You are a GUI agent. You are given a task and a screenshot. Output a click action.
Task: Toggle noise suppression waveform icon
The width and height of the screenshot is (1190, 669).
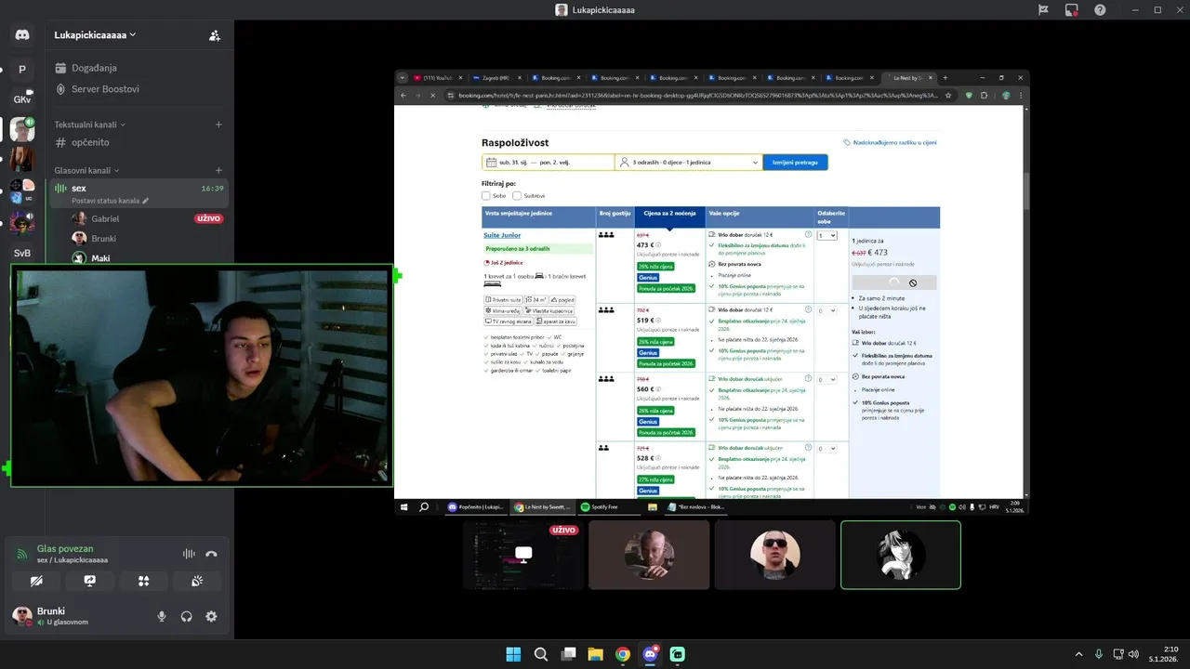click(x=189, y=554)
